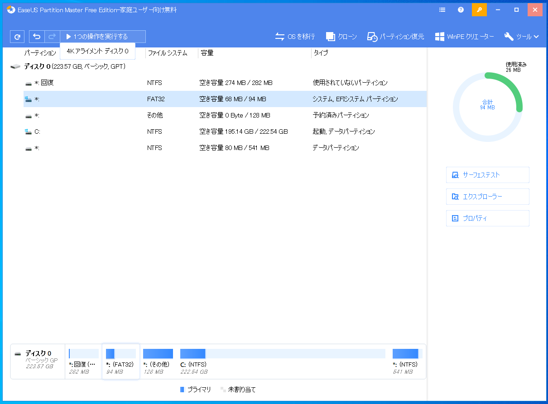Viewport: 548px width, 404px height.
Task: Launch the WinPE クリエーター tool
Action: click(x=464, y=37)
